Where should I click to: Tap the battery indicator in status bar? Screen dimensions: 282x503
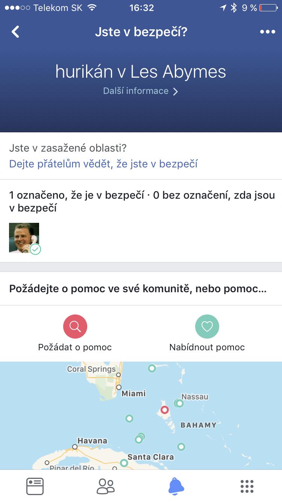pyautogui.click(x=268, y=8)
